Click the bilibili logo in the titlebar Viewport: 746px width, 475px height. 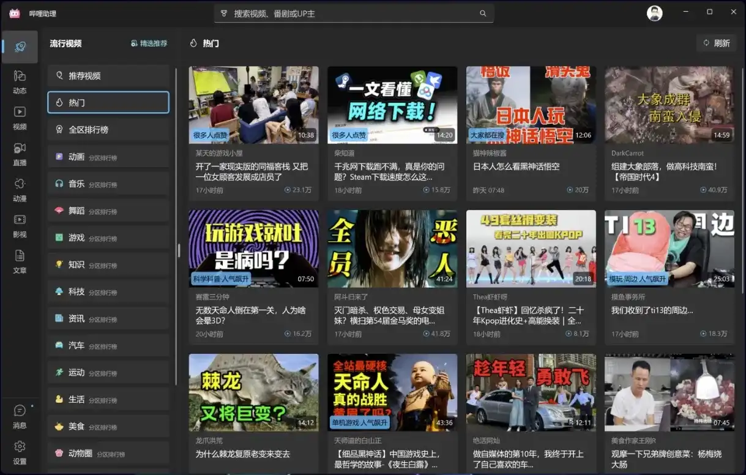tap(14, 13)
